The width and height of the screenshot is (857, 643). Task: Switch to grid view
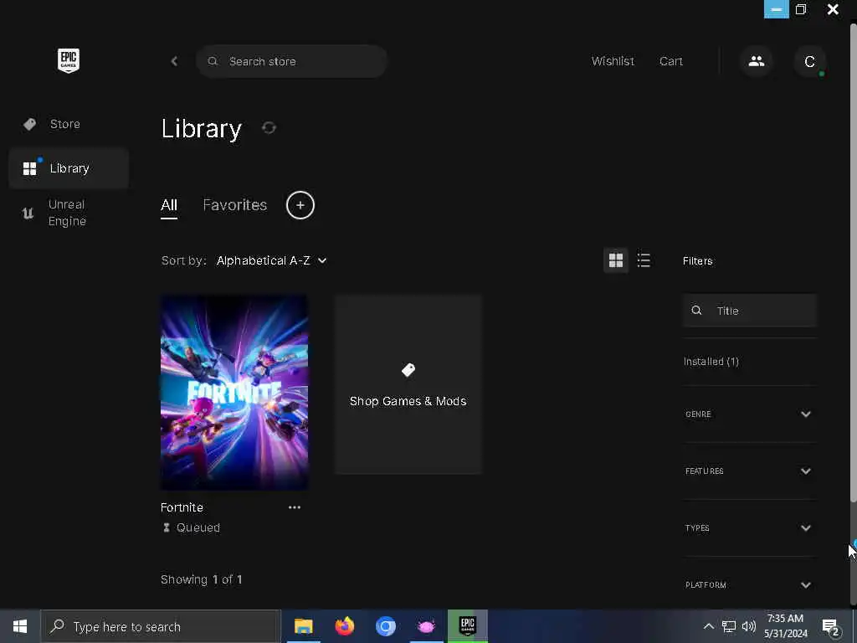click(616, 260)
